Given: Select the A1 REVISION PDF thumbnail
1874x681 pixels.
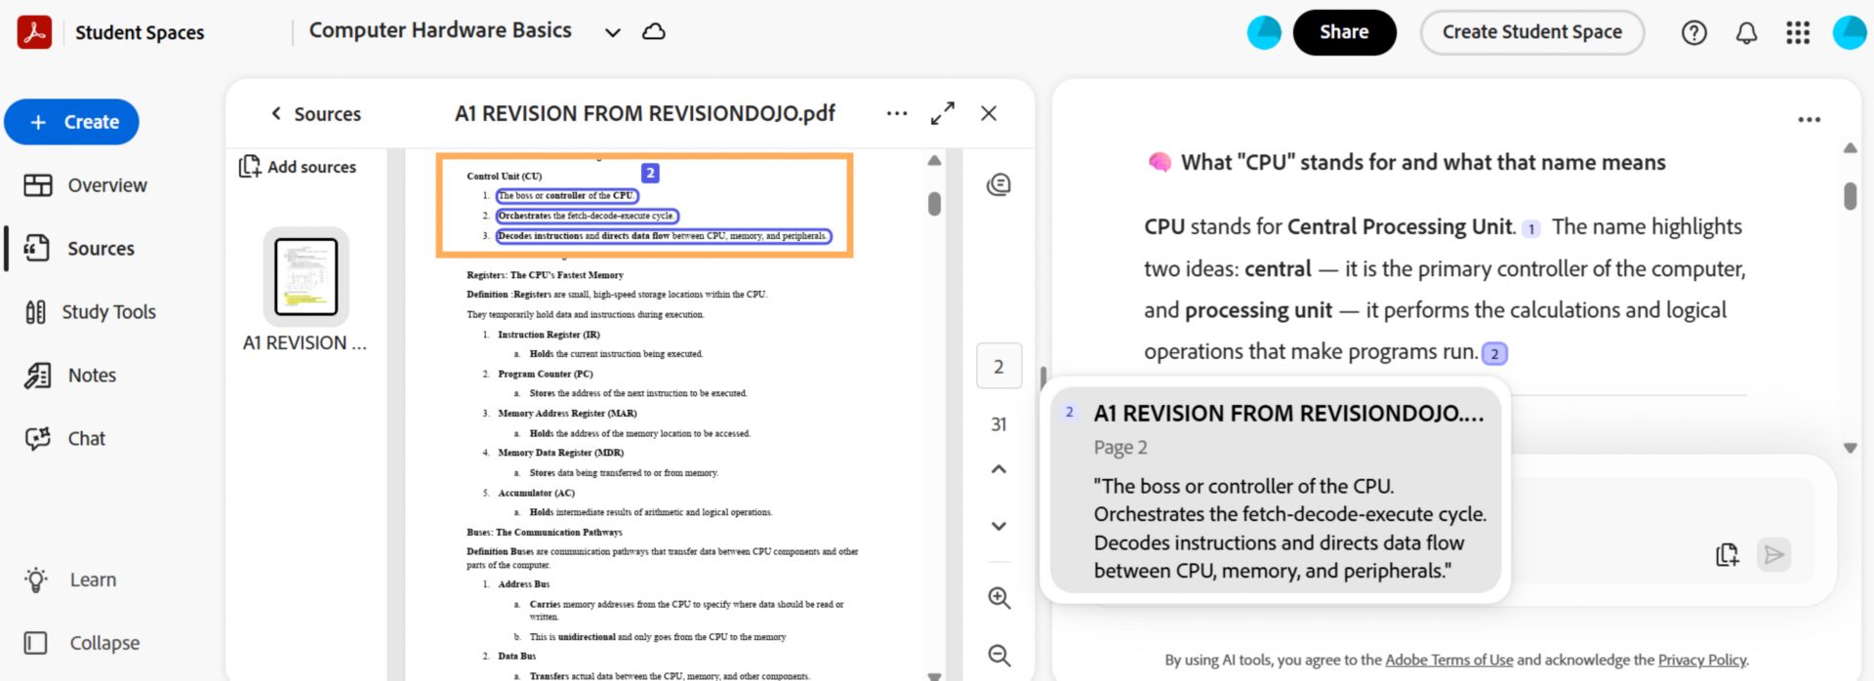Looking at the screenshot, I should [x=306, y=276].
